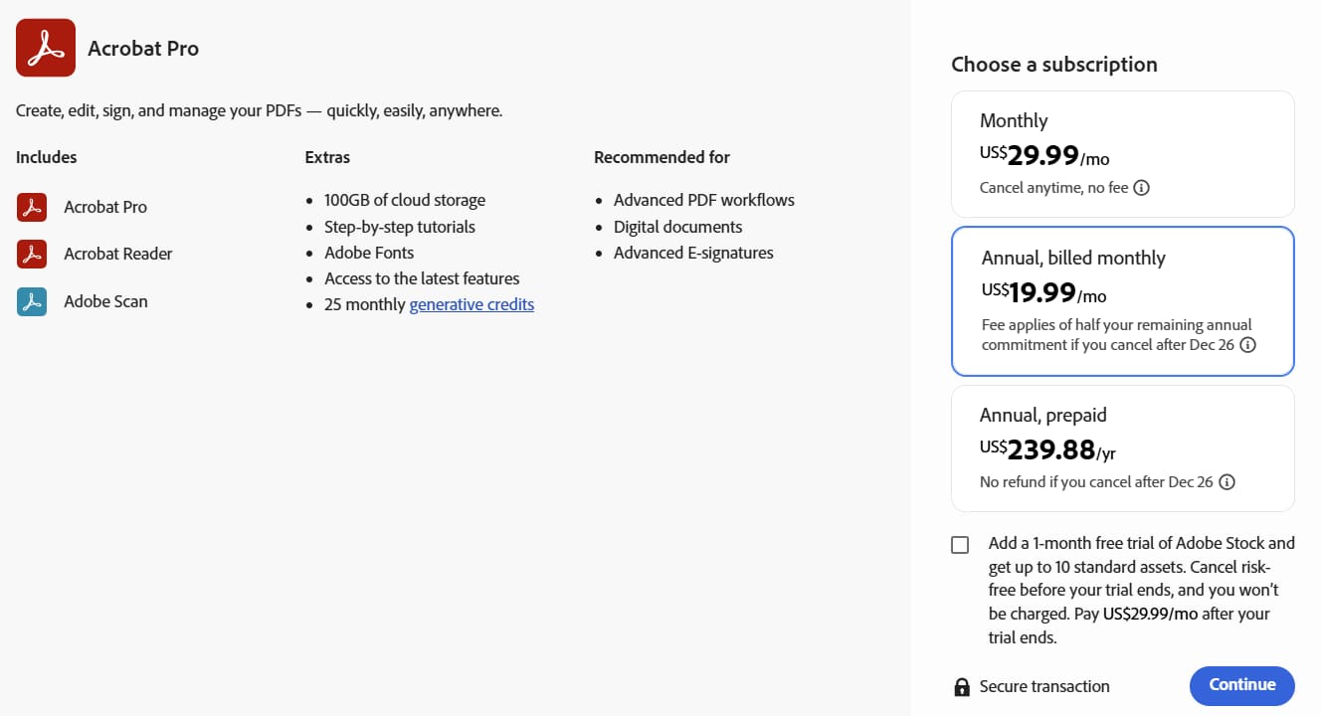The width and height of the screenshot is (1321, 716).
Task: Click the large Acrobat Pro logo icon
Action: tap(46, 48)
